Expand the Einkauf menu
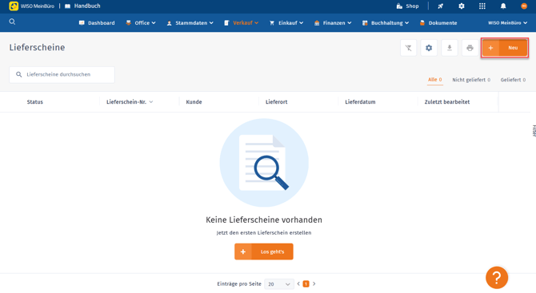 coord(286,23)
